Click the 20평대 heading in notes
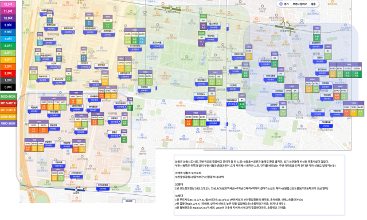Viewport: 367px width, 220px height. (179, 184)
